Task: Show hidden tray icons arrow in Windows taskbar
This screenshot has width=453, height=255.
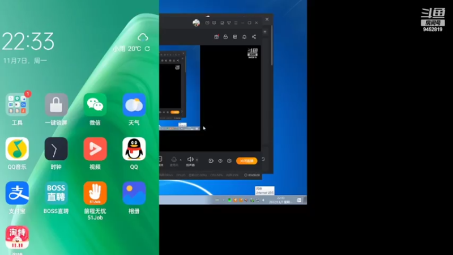Action: point(223,200)
